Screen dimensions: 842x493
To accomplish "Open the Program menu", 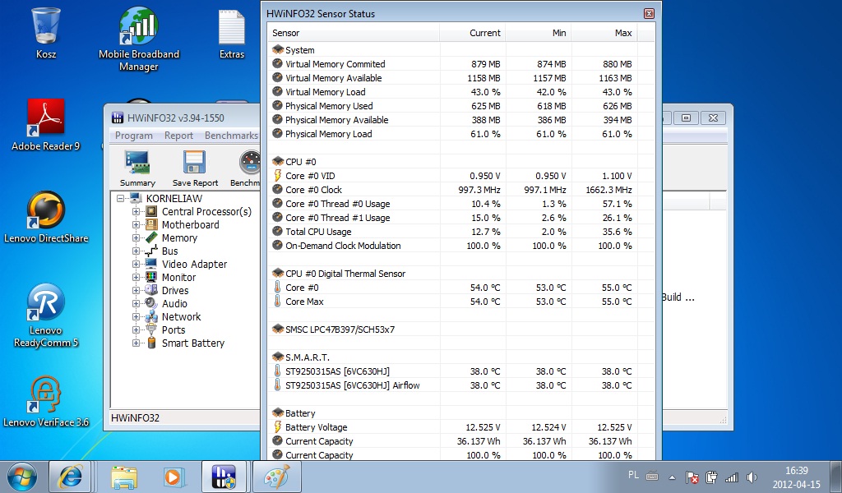I will 134,136.
